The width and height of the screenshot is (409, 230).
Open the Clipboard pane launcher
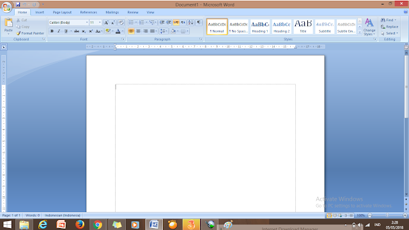[x=43, y=39]
